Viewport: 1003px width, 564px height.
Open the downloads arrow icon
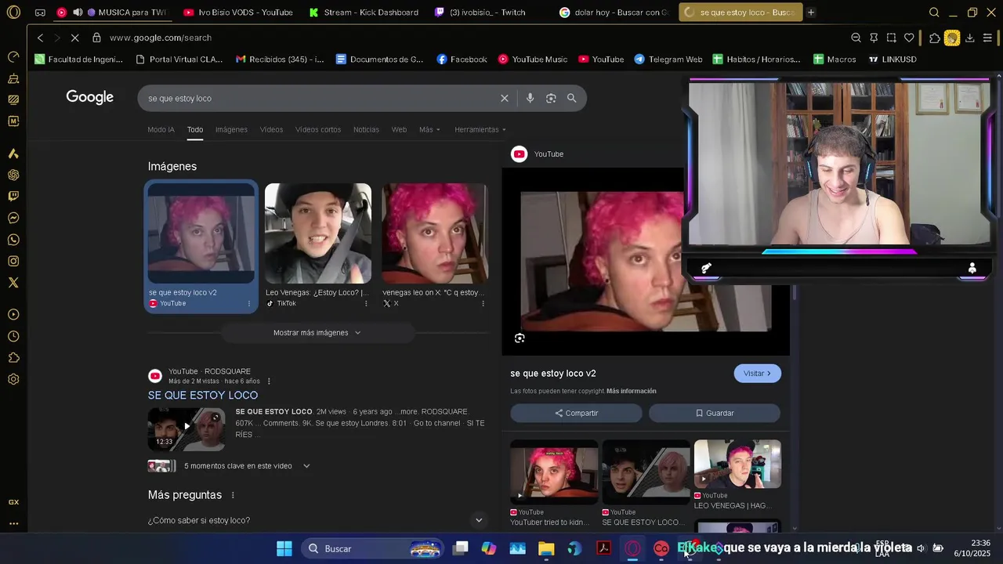970,38
